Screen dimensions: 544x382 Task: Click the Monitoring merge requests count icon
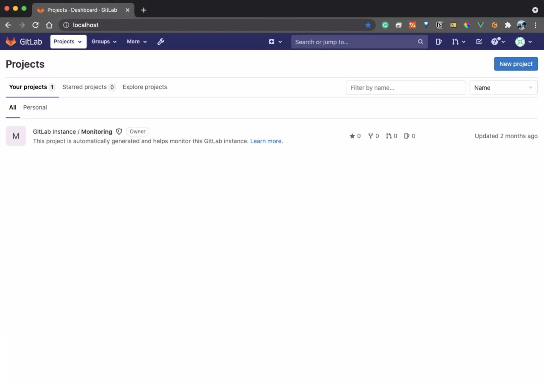[389, 136]
